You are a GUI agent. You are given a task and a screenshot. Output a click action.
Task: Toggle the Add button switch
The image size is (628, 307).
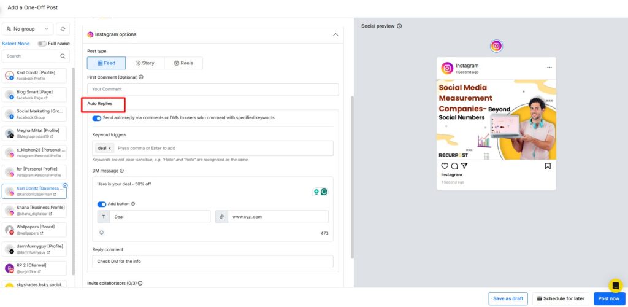[x=102, y=204]
